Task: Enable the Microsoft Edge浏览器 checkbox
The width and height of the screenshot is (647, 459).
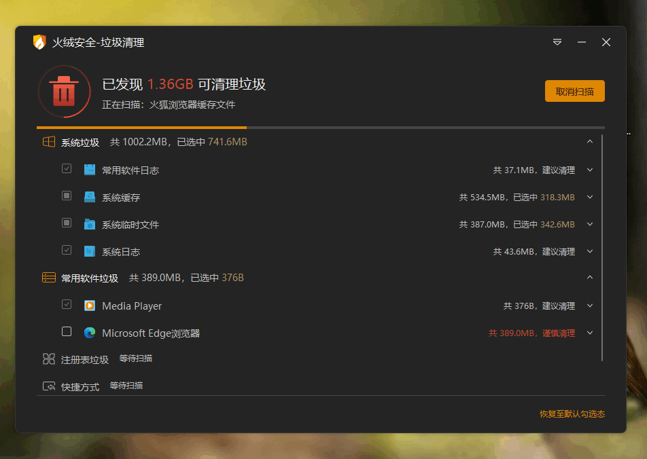Action: pyautogui.click(x=67, y=332)
